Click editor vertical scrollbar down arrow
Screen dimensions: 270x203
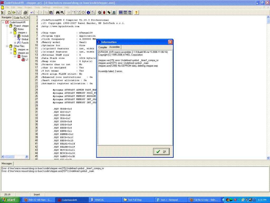point(268,158)
